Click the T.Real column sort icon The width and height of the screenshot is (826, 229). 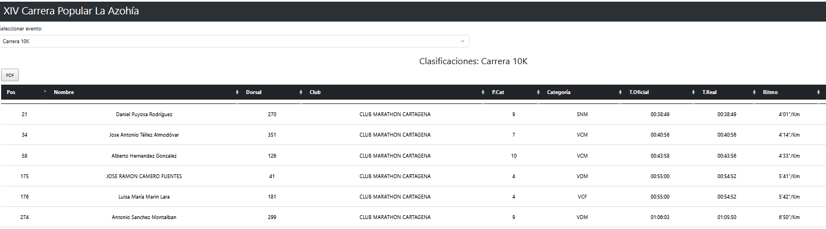click(x=755, y=92)
